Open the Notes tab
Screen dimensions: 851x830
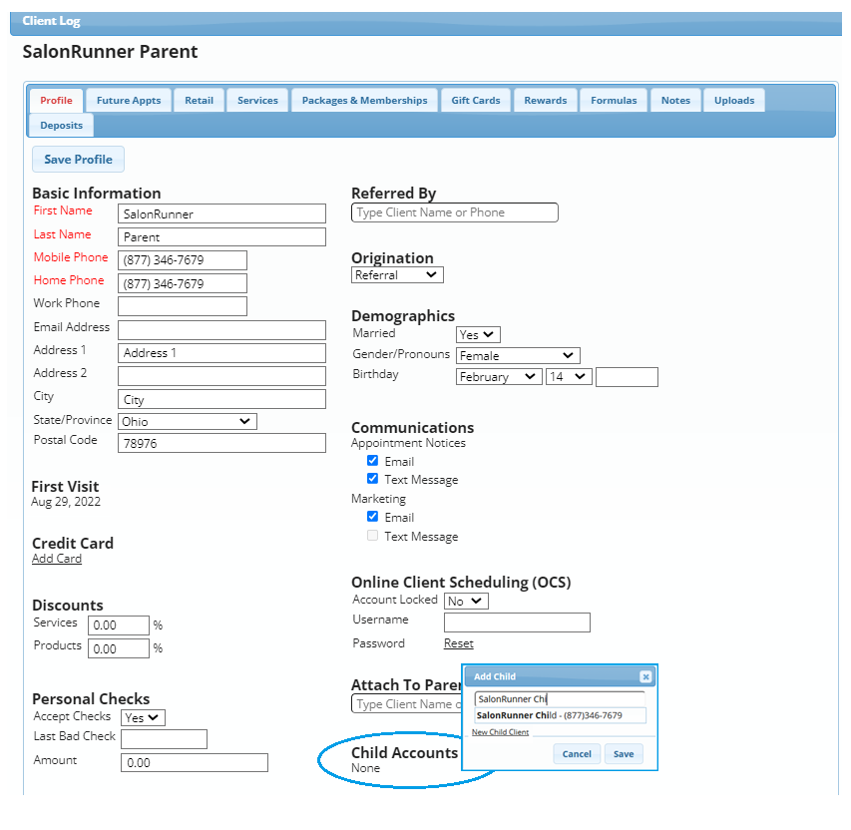click(675, 101)
